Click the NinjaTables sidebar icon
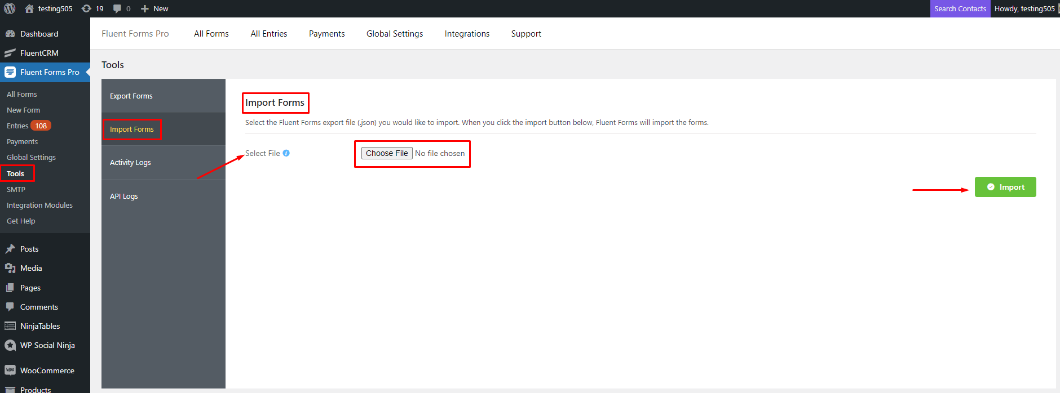The width and height of the screenshot is (1060, 393). pos(10,326)
